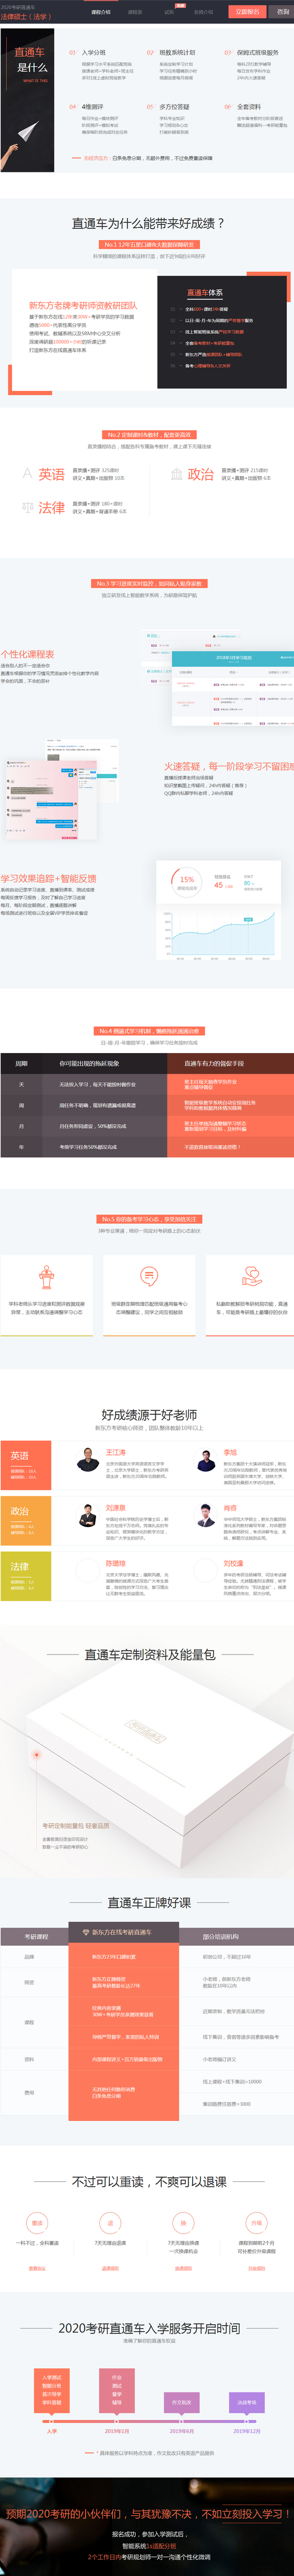
Task: Click the 个性化课程表 heading
Action: click(x=28, y=654)
